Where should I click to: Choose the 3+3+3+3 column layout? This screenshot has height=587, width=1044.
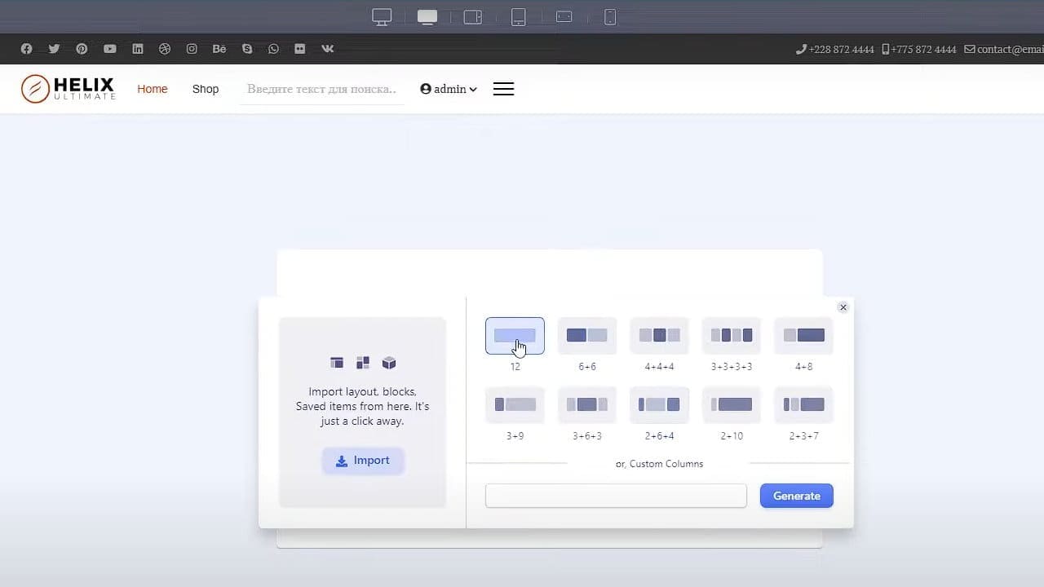pyautogui.click(x=732, y=335)
